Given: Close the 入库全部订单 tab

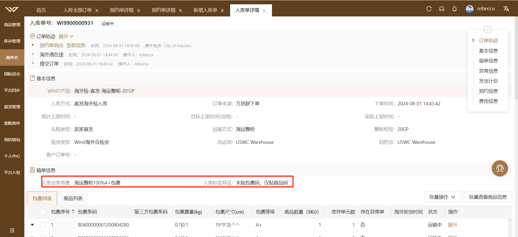Looking at the screenshot, I should click(x=97, y=11).
